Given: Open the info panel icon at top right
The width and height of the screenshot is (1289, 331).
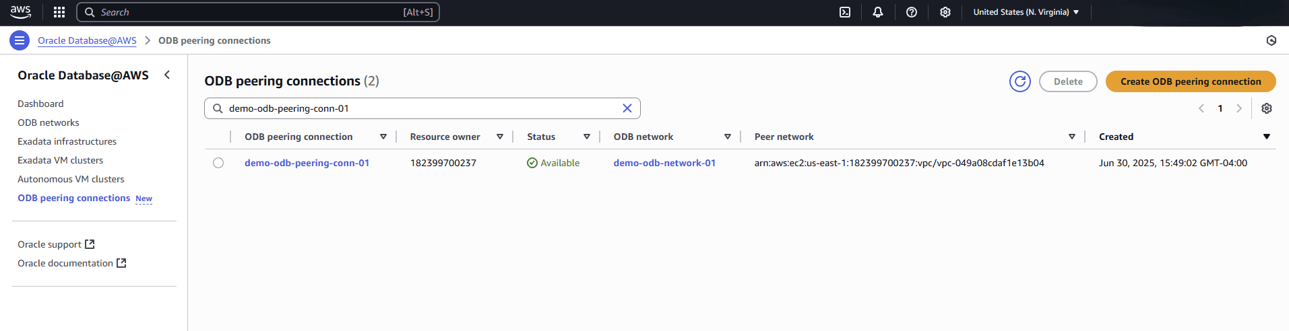Looking at the screenshot, I should (1271, 40).
